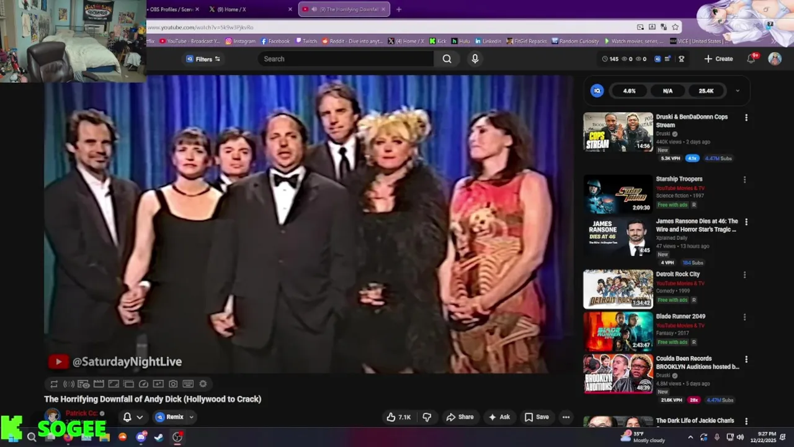
Task: Open the Druski Cops Stream thumbnail
Action: (x=618, y=132)
